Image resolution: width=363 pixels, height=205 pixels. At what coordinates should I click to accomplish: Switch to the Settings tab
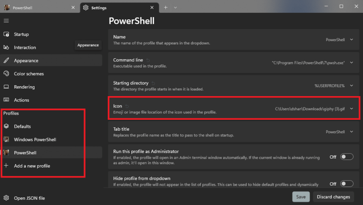click(120, 8)
